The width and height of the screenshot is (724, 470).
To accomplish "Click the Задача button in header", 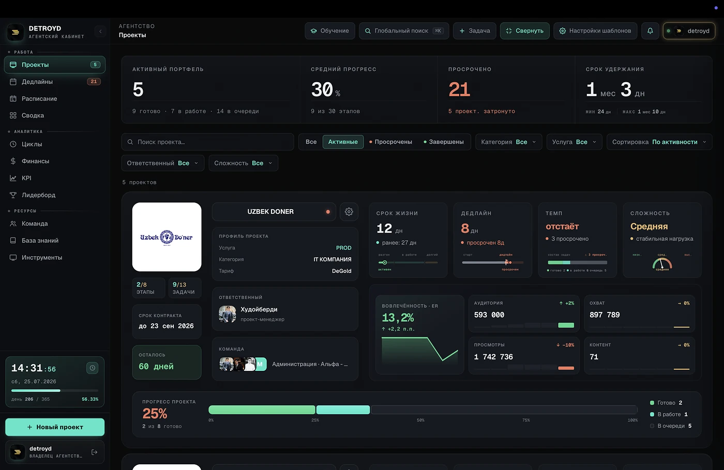I will click(x=475, y=31).
